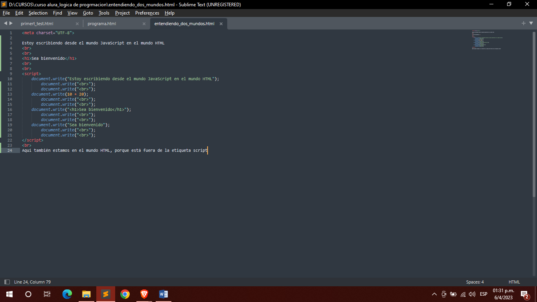Open battery status tray icon
The width and height of the screenshot is (537, 302).
point(453,294)
